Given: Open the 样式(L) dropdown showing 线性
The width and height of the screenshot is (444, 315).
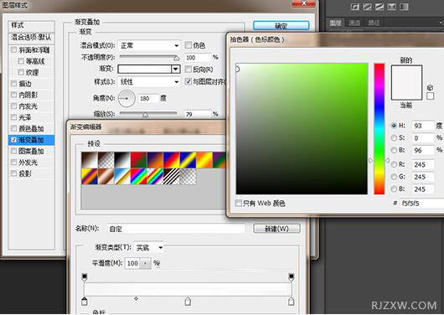Looking at the screenshot, I should (x=149, y=82).
